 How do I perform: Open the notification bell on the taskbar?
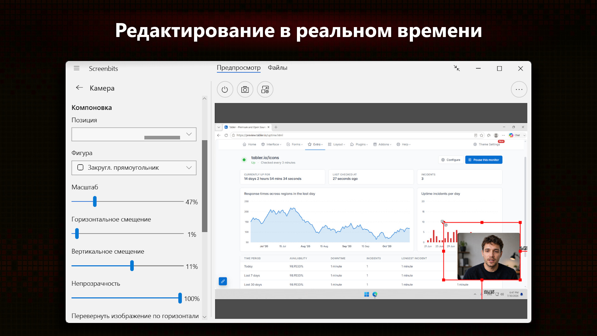coord(522,294)
